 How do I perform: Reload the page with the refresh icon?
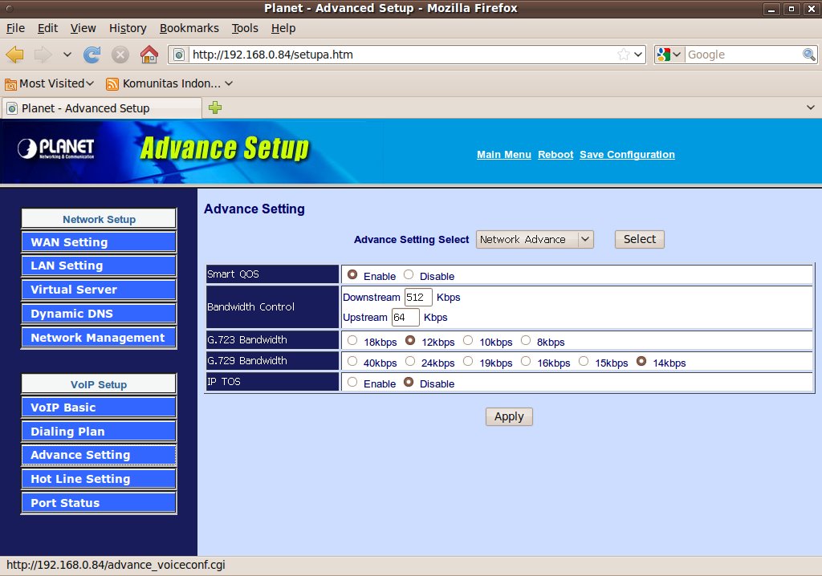(92, 55)
